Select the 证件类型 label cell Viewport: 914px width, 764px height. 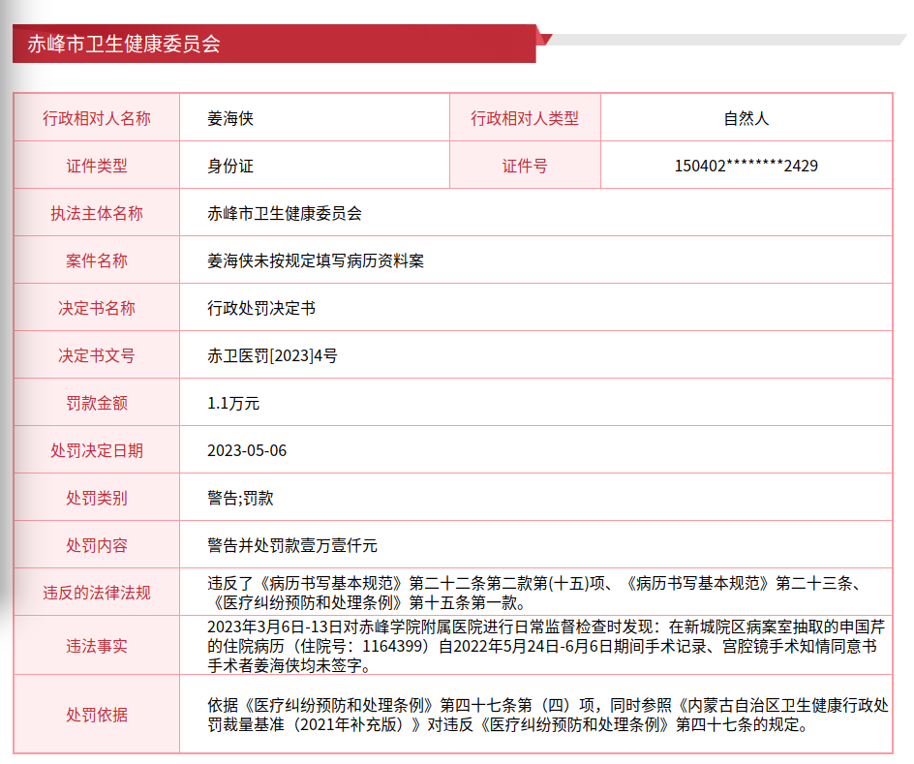[x=97, y=166]
